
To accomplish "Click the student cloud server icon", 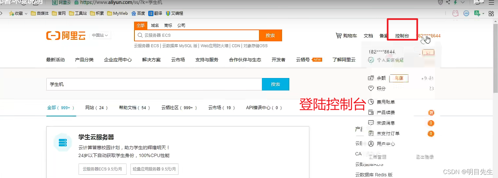I will point(62,143).
